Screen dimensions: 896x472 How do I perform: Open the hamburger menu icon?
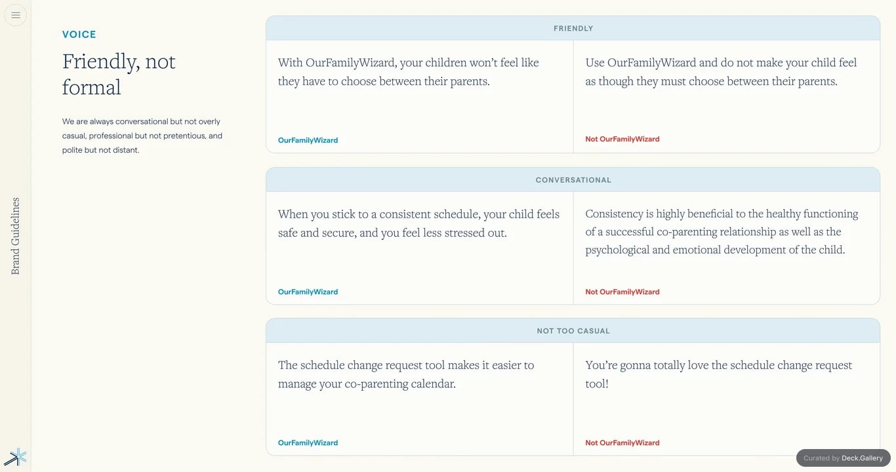[16, 15]
